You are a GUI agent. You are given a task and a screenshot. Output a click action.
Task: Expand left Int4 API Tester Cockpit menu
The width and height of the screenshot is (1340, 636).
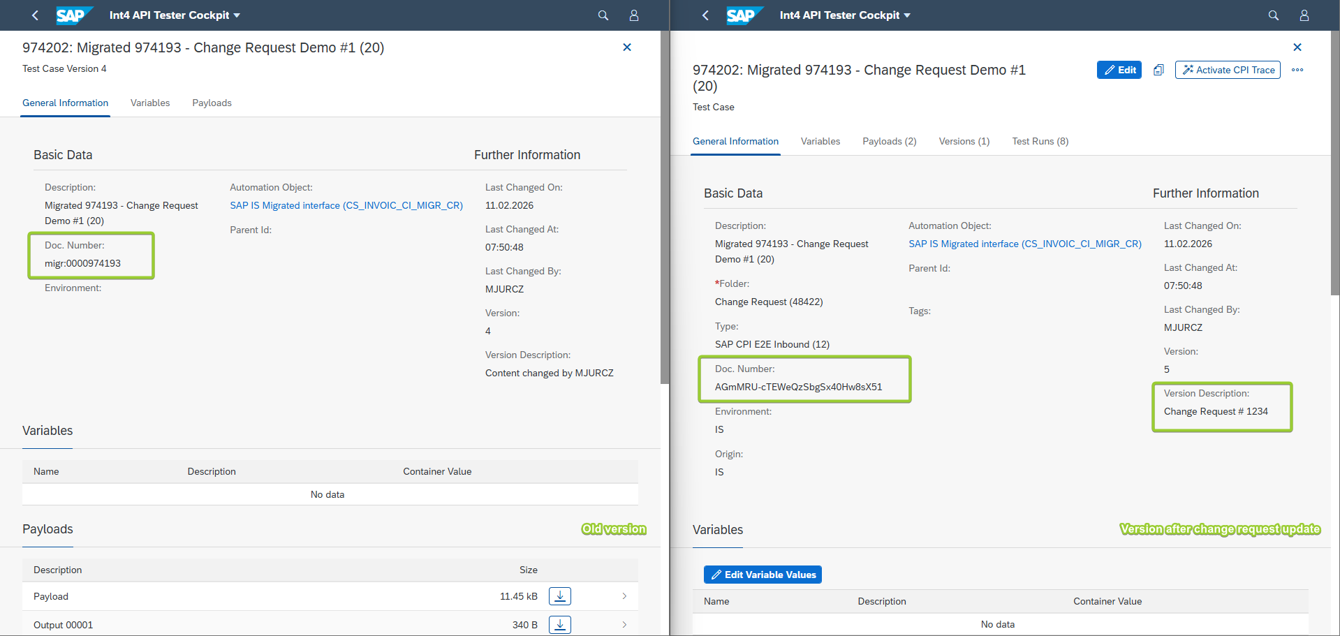point(175,15)
